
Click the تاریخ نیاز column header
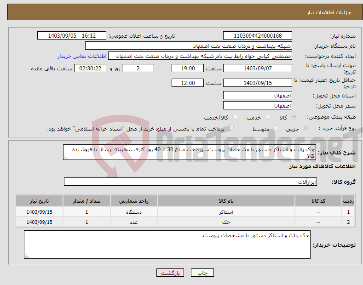click(x=40, y=201)
